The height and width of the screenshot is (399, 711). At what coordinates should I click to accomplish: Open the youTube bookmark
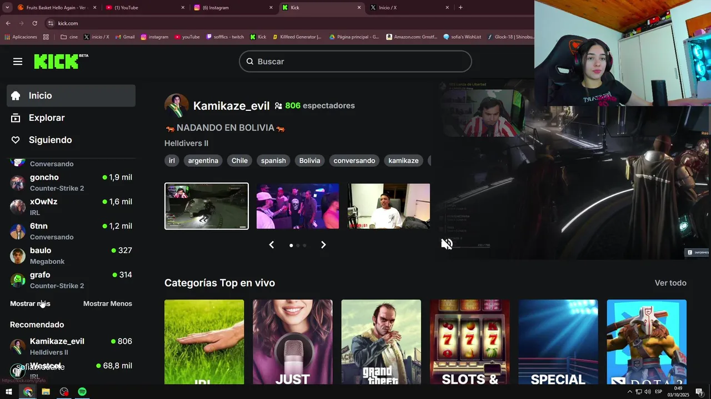[187, 37]
